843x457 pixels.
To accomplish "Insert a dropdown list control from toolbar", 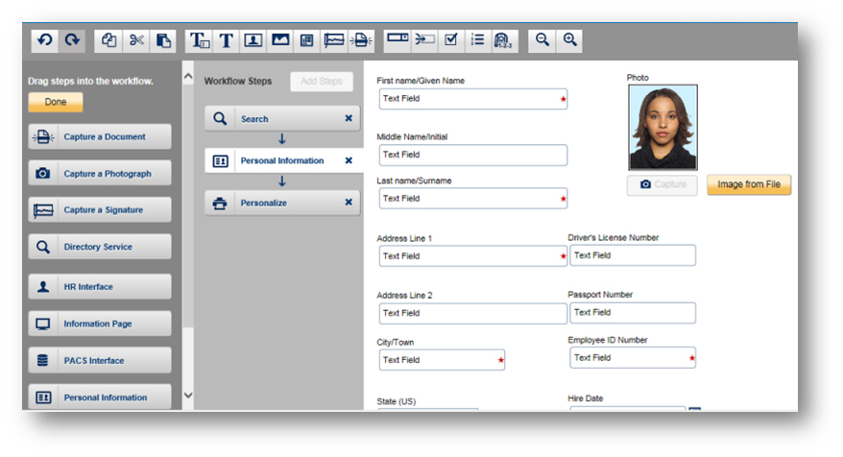I will [397, 40].
